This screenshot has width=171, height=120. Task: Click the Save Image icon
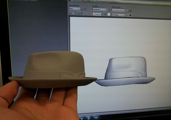pyautogui.click(x=70, y=13)
